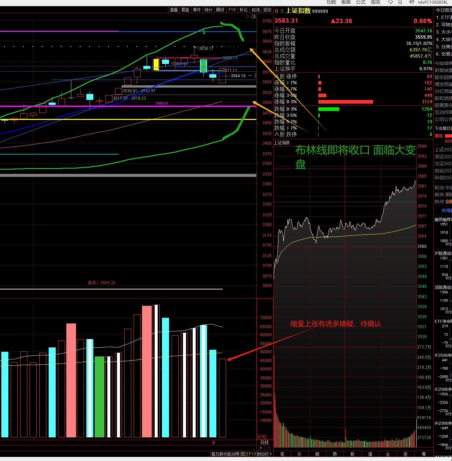Switch to the 细 tab
The width and height of the screenshot is (452, 461).
[317, 454]
